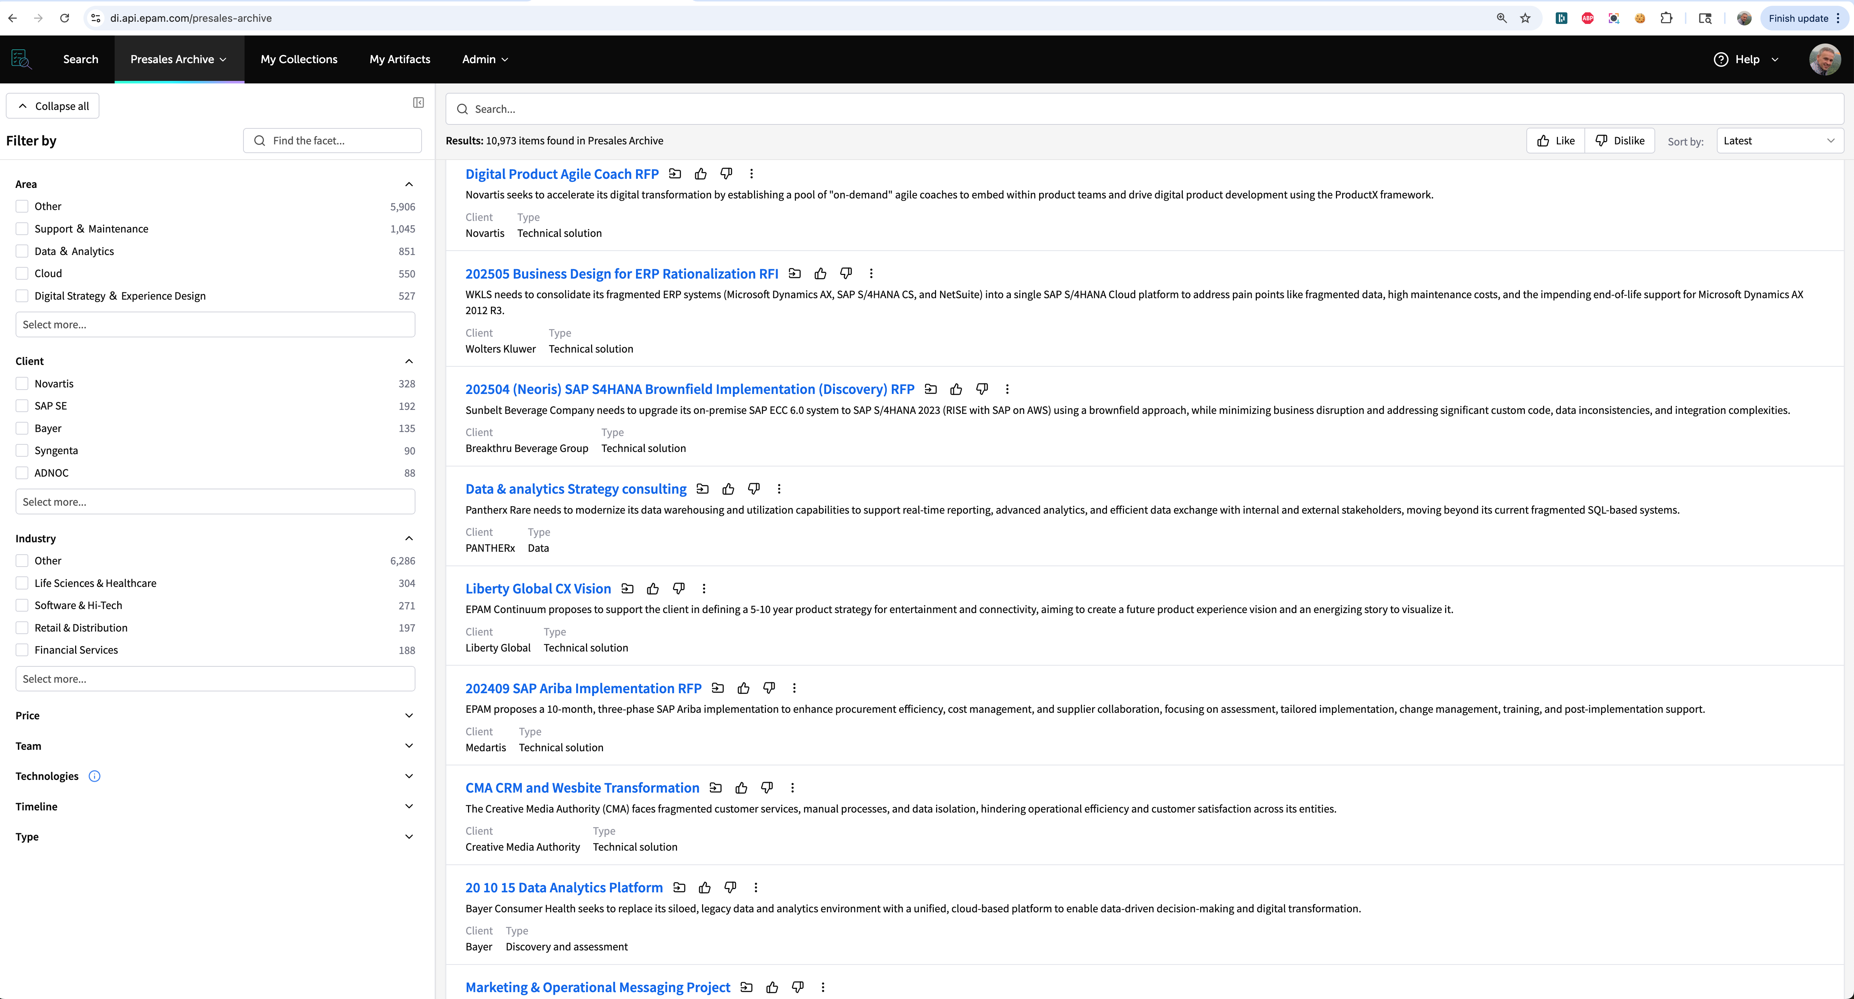1854x999 pixels.
Task: Click the Dislike filter button
Action: [x=1619, y=140]
